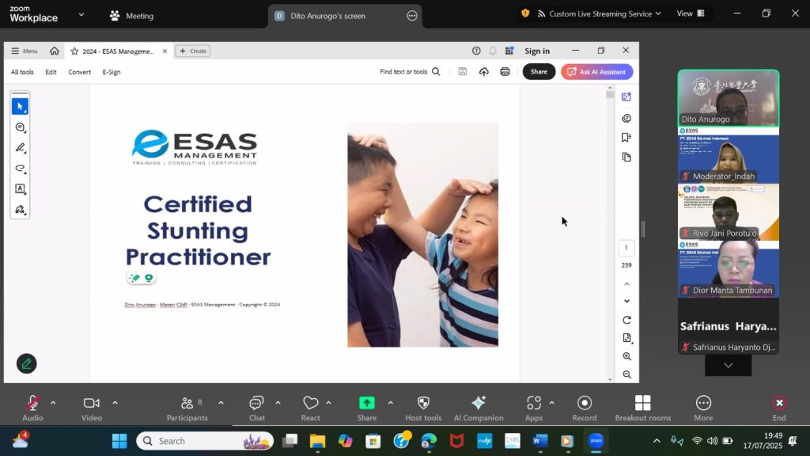Open Host tools shield icon
The width and height of the screenshot is (810, 456).
[x=423, y=404]
